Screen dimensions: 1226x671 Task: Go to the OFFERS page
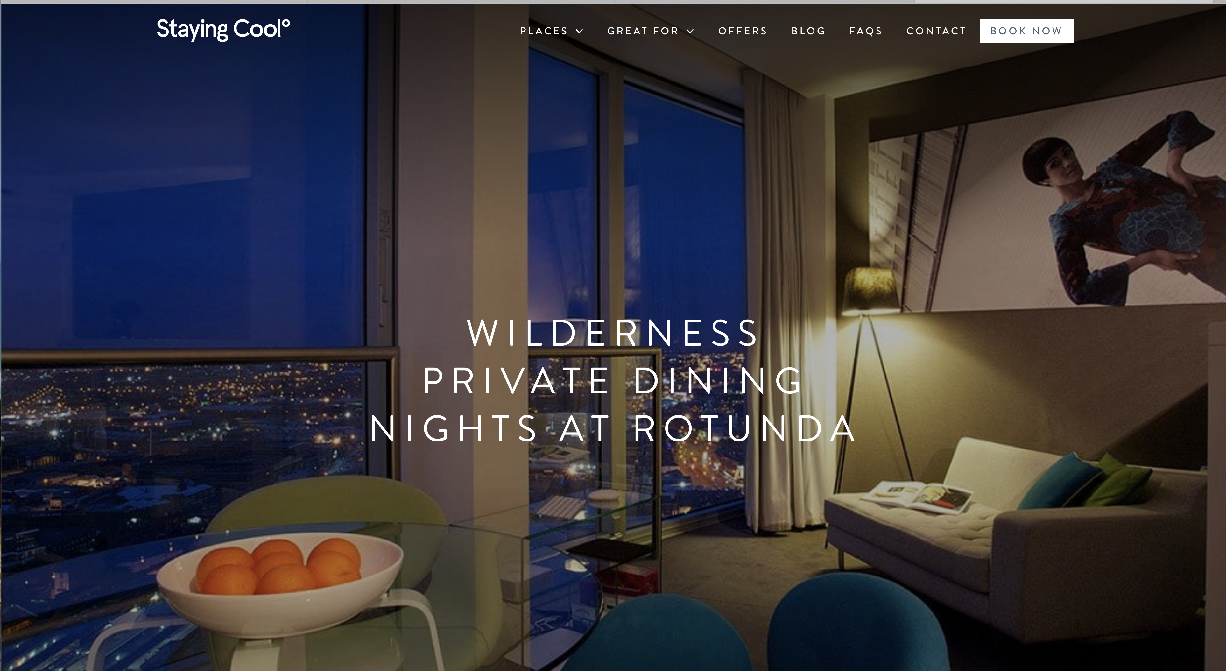click(743, 31)
